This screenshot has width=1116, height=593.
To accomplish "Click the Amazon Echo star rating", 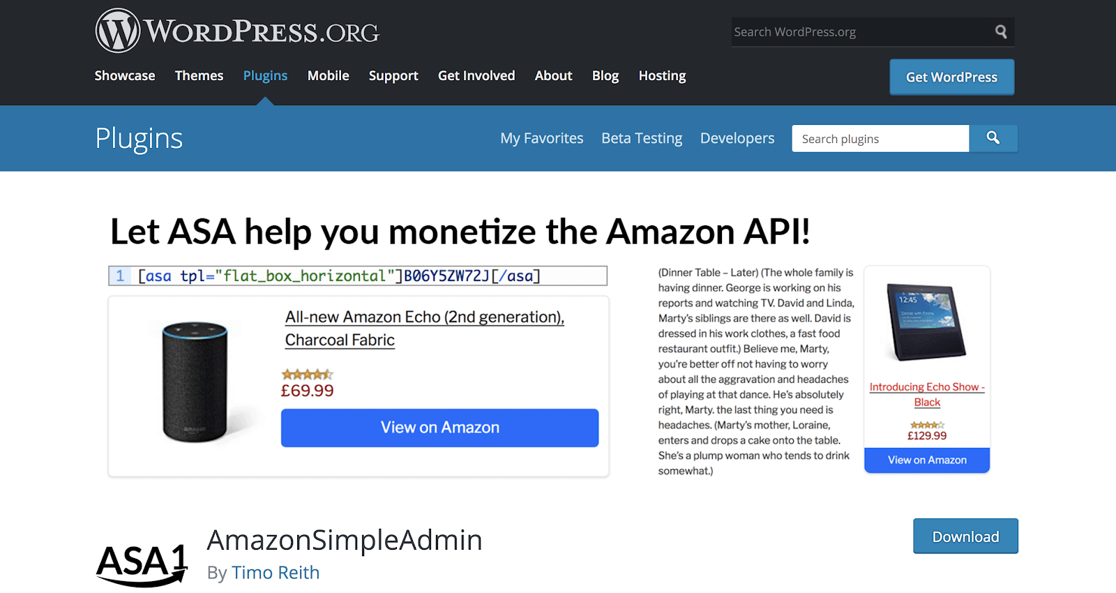I will pos(307,375).
